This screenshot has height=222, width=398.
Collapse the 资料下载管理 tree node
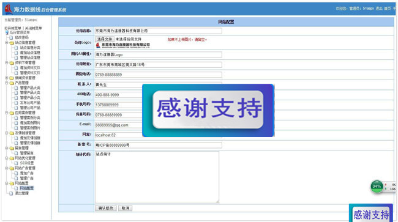[x=7, y=62]
